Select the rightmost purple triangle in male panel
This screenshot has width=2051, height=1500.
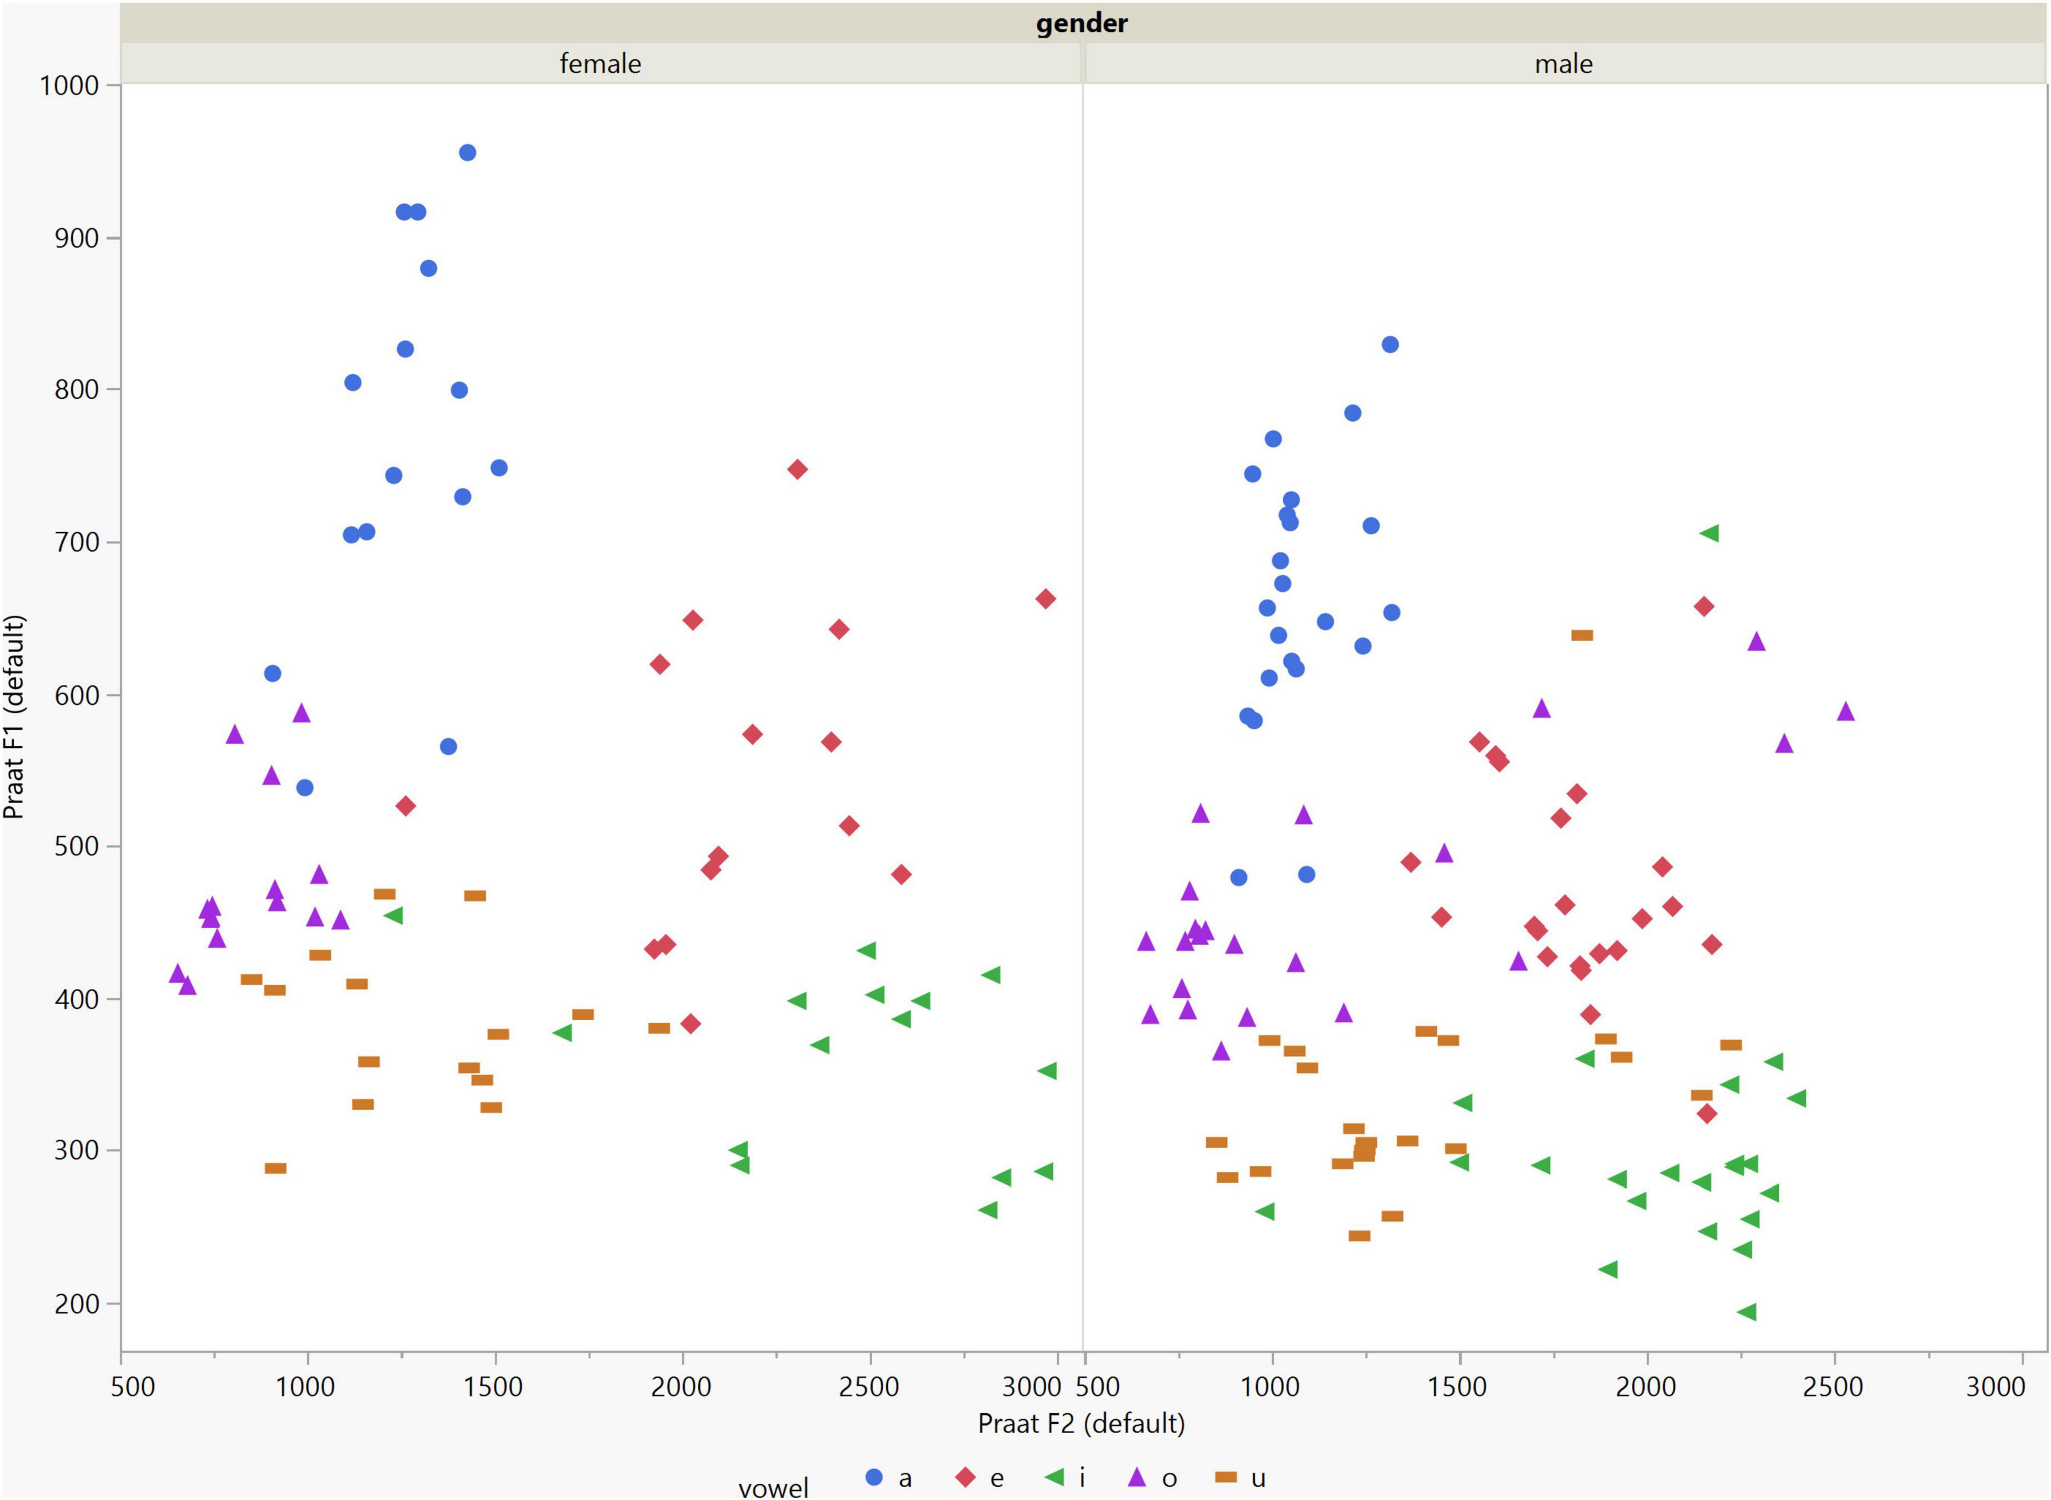tap(1845, 711)
